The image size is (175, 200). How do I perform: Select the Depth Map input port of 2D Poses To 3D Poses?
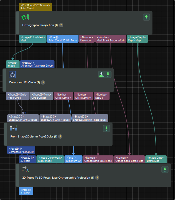pyautogui.click(x=156, y=159)
